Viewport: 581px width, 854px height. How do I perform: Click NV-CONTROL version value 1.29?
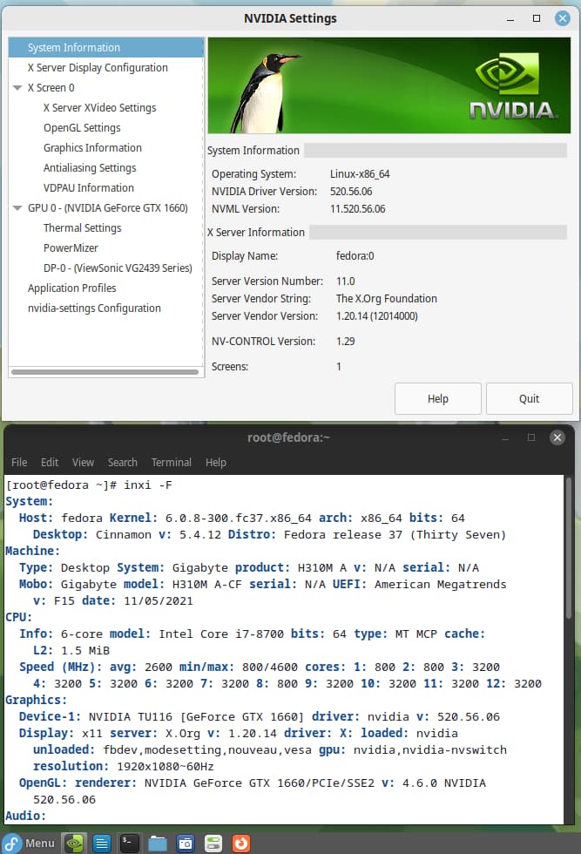(x=345, y=342)
